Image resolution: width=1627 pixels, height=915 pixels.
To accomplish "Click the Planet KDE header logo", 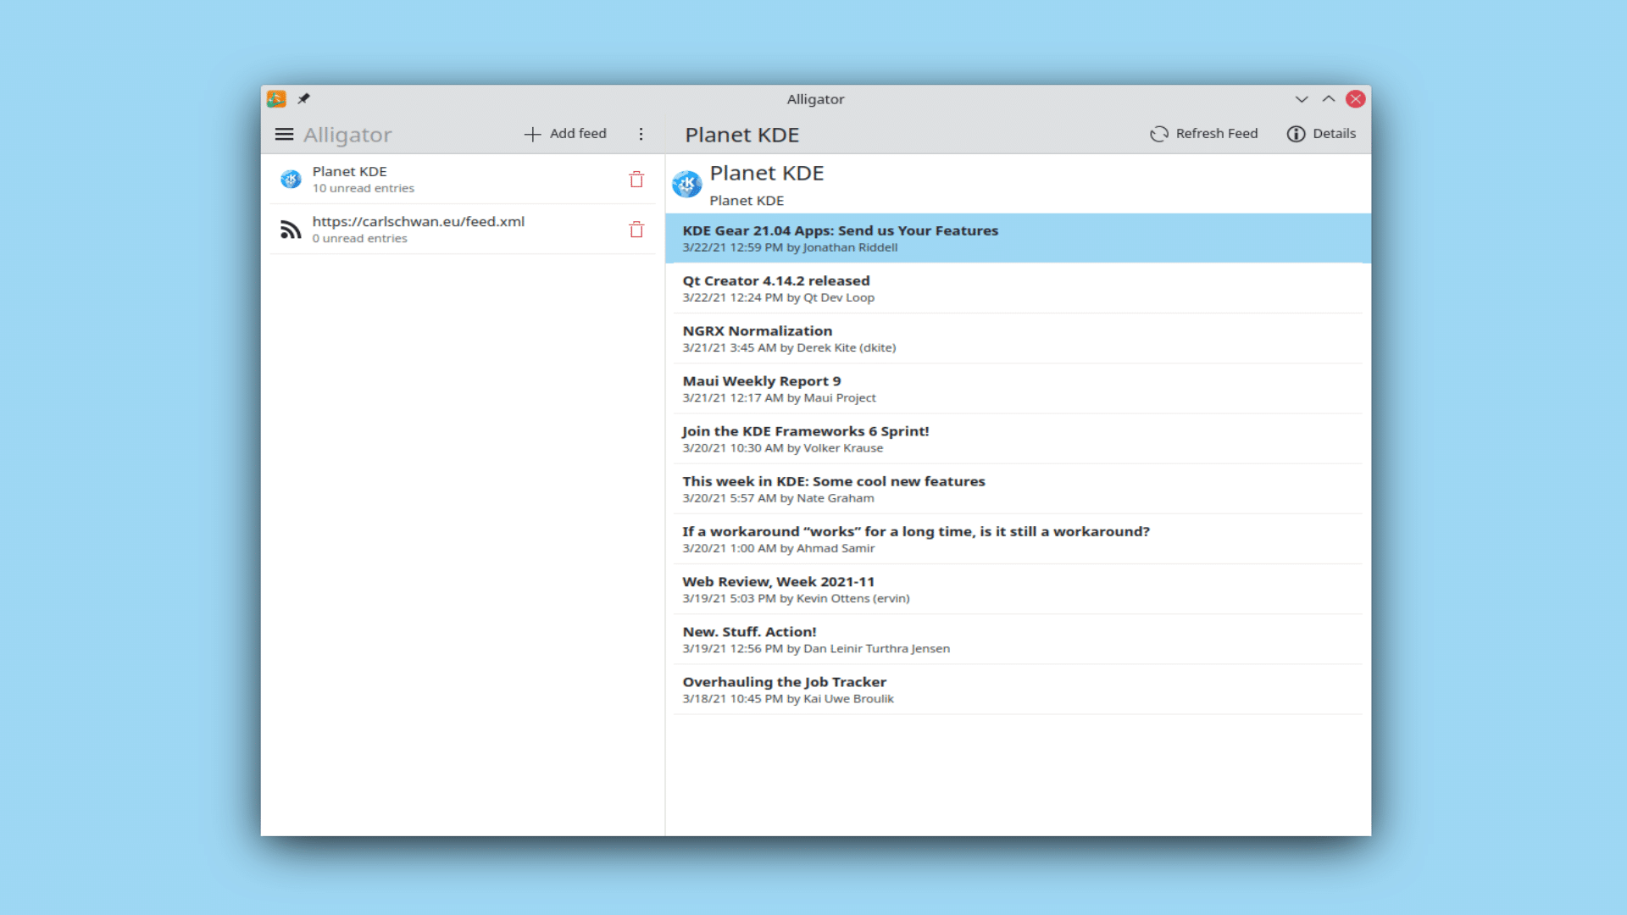I will [687, 184].
